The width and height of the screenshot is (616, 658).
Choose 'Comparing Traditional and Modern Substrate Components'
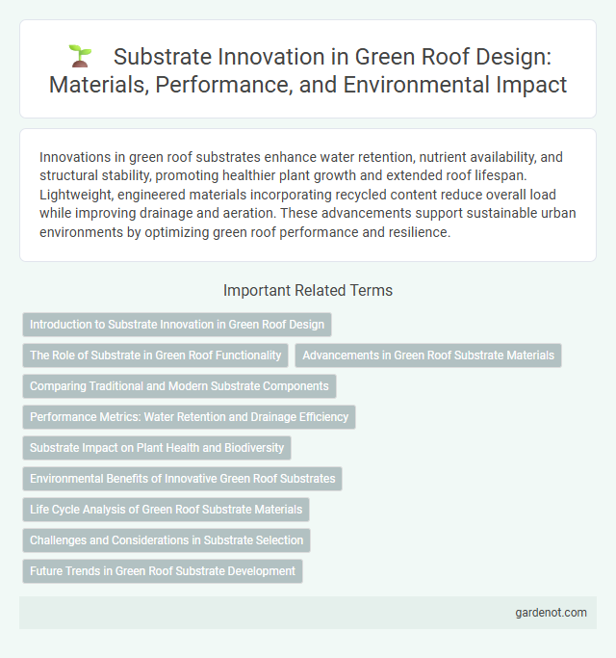pyautogui.click(x=179, y=386)
